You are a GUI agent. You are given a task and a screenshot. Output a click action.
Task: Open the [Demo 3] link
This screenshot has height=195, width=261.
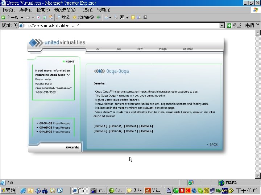tap(131, 126)
